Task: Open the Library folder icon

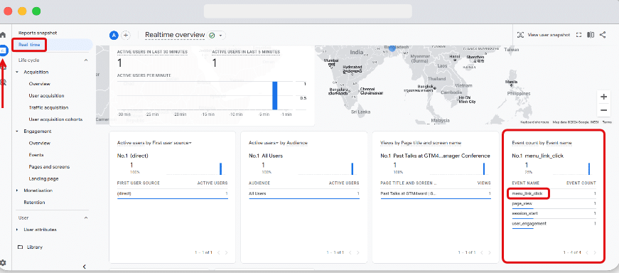Action: coord(21,247)
